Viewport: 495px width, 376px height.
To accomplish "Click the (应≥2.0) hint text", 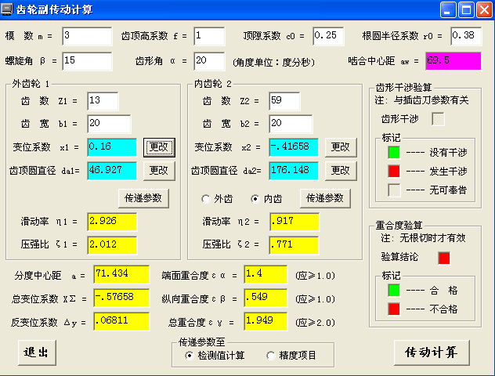I will coord(316,323).
